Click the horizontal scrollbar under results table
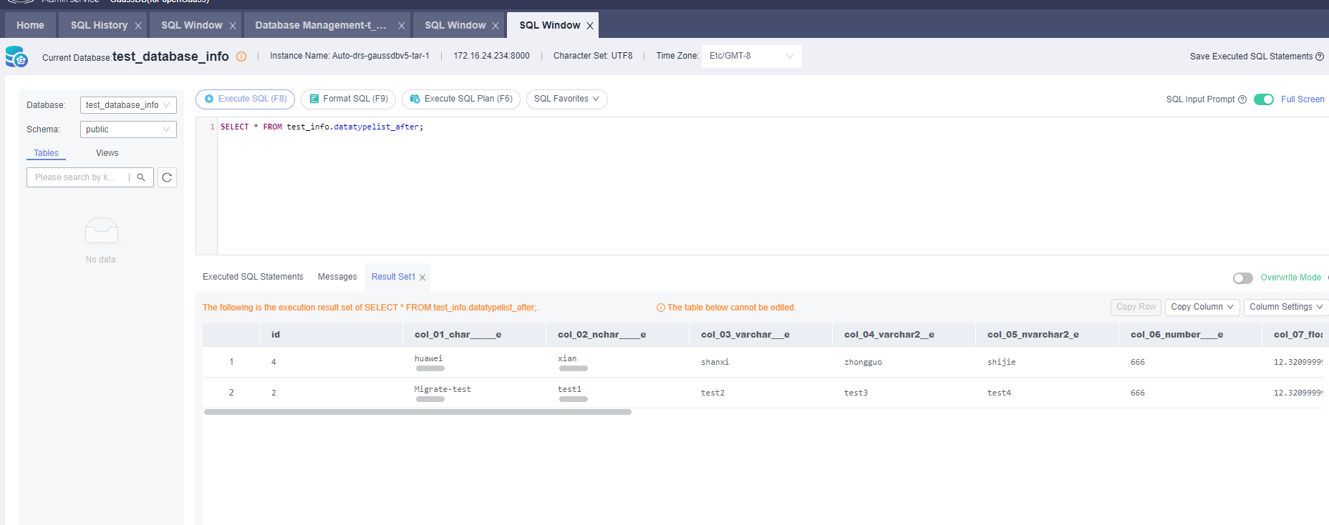 click(417, 412)
